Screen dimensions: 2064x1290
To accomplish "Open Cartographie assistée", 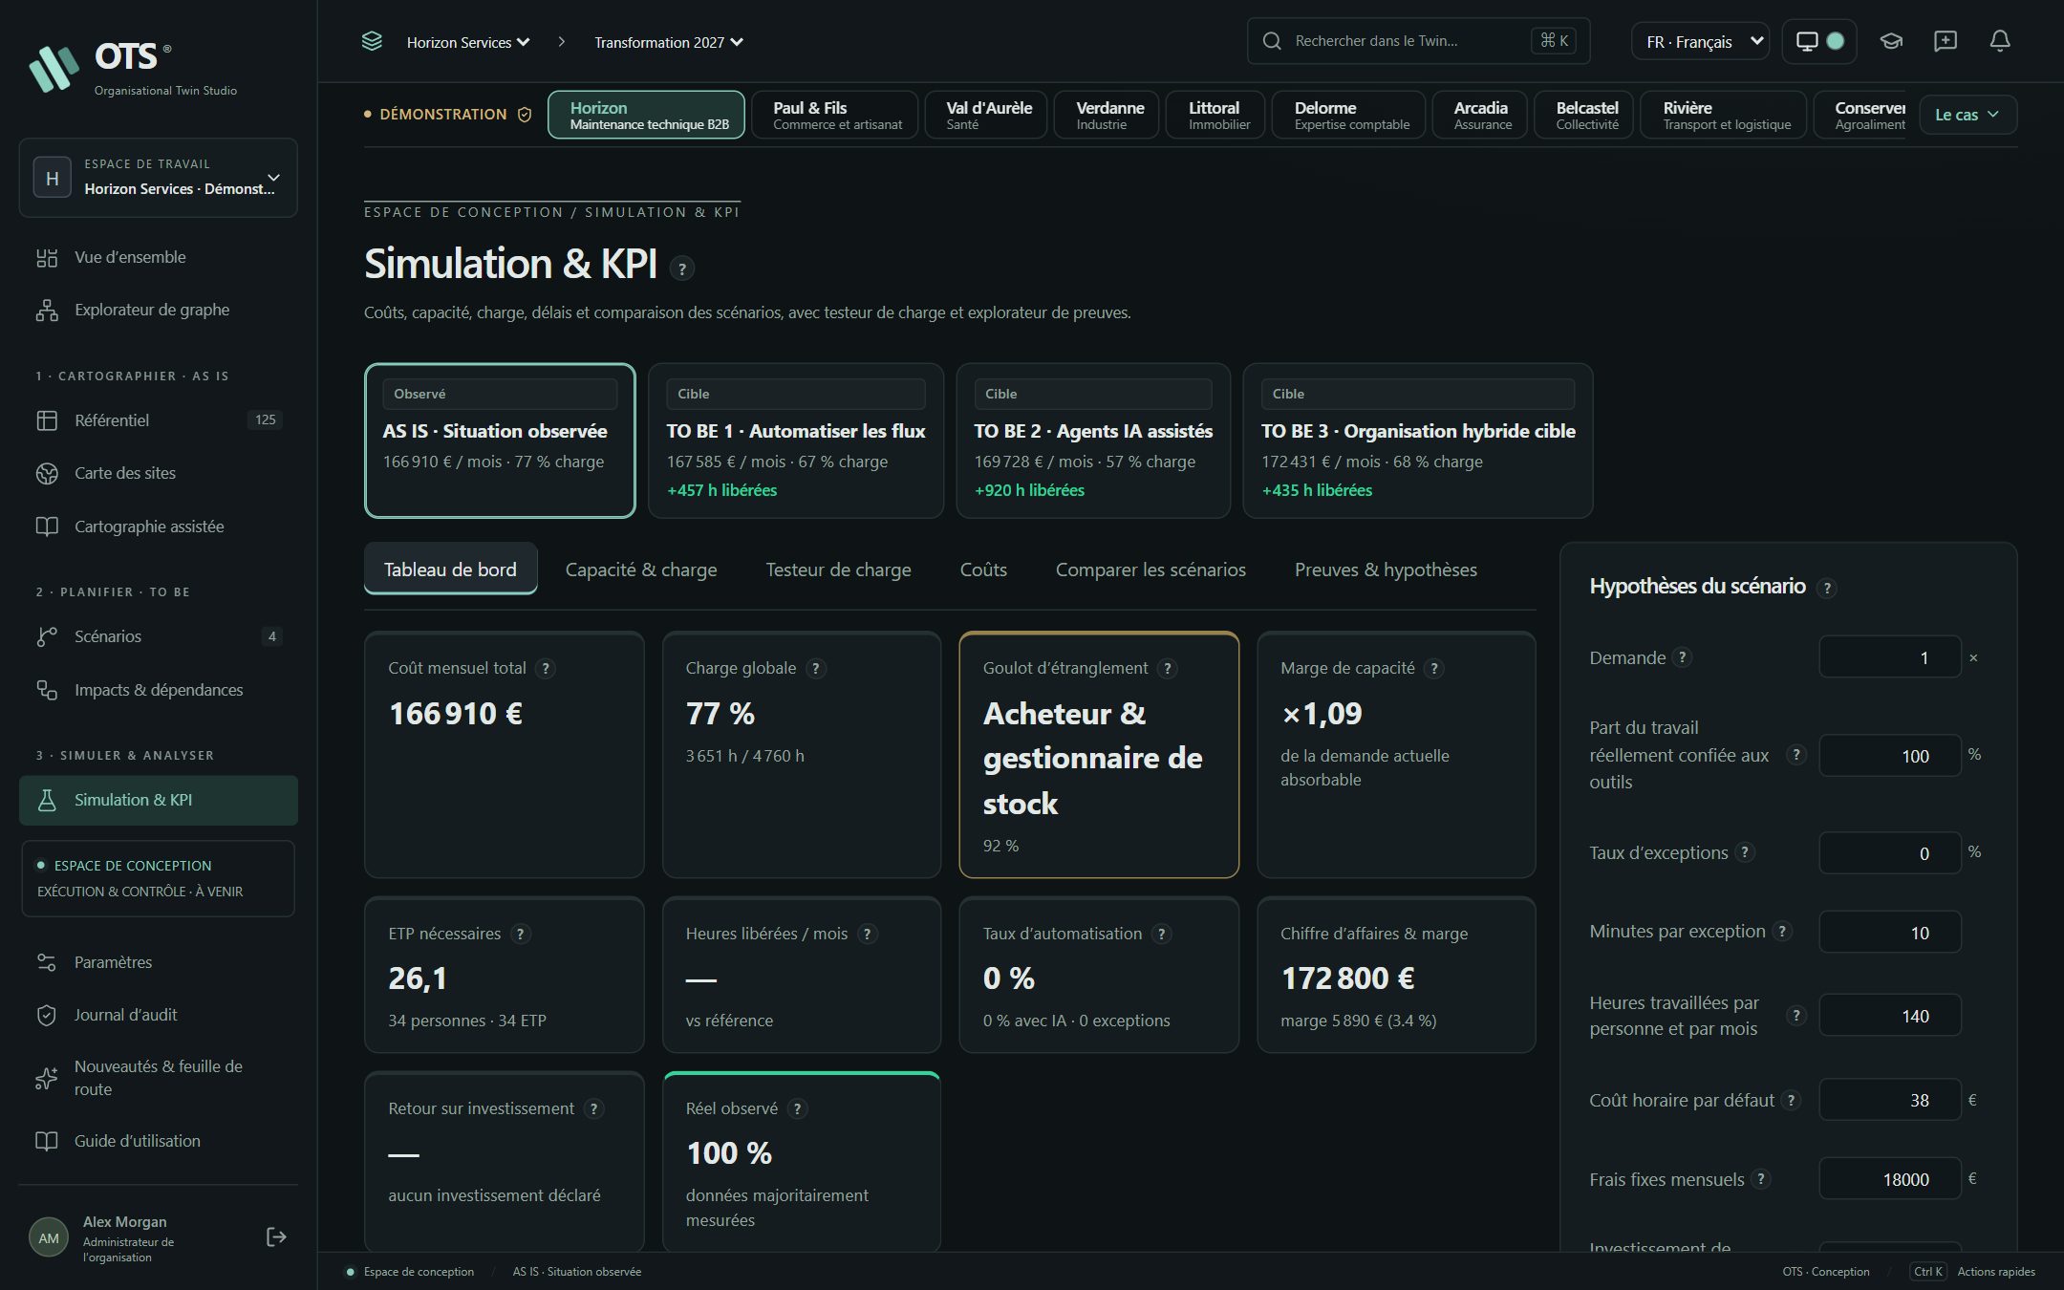I will click(158, 527).
